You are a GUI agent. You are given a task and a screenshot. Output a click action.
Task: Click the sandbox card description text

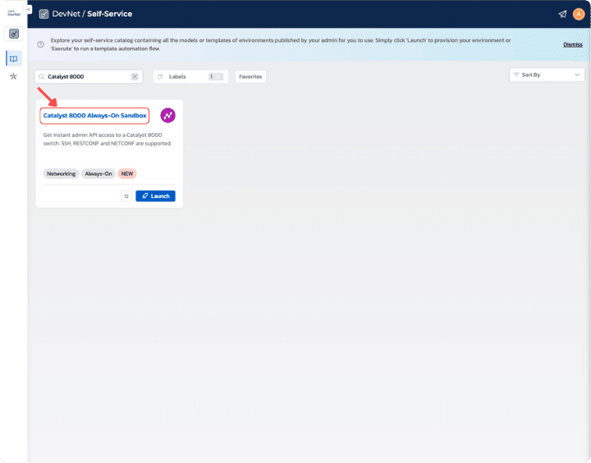point(108,139)
